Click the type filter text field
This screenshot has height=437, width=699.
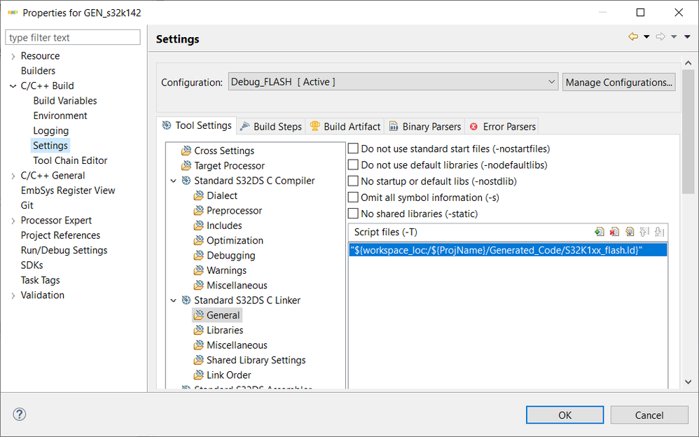click(73, 37)
